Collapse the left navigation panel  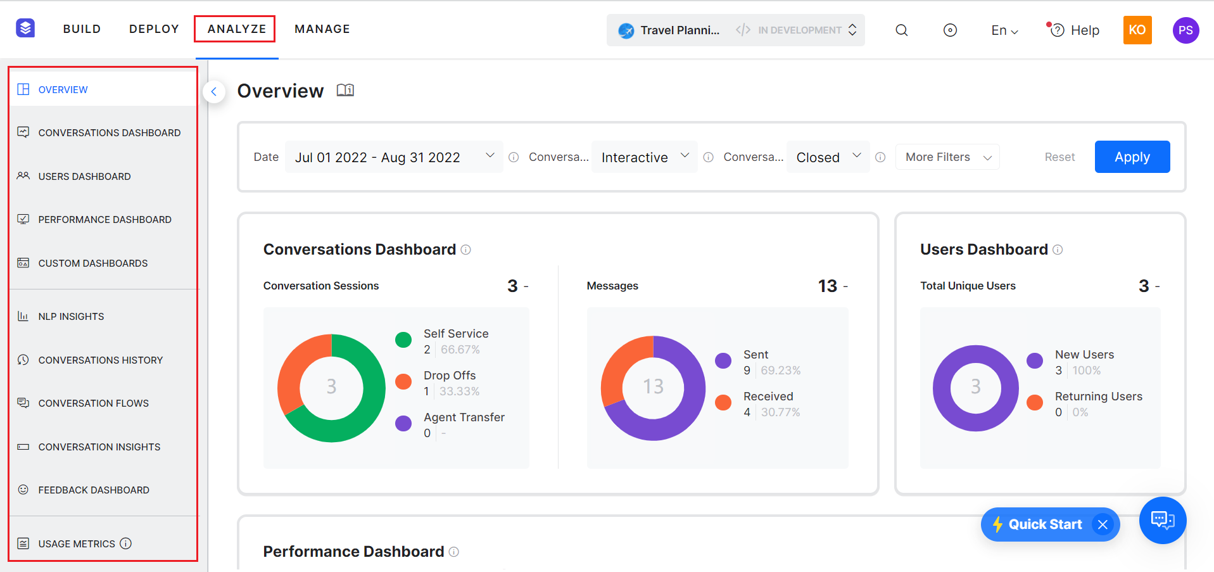click(x=214, y=92)
